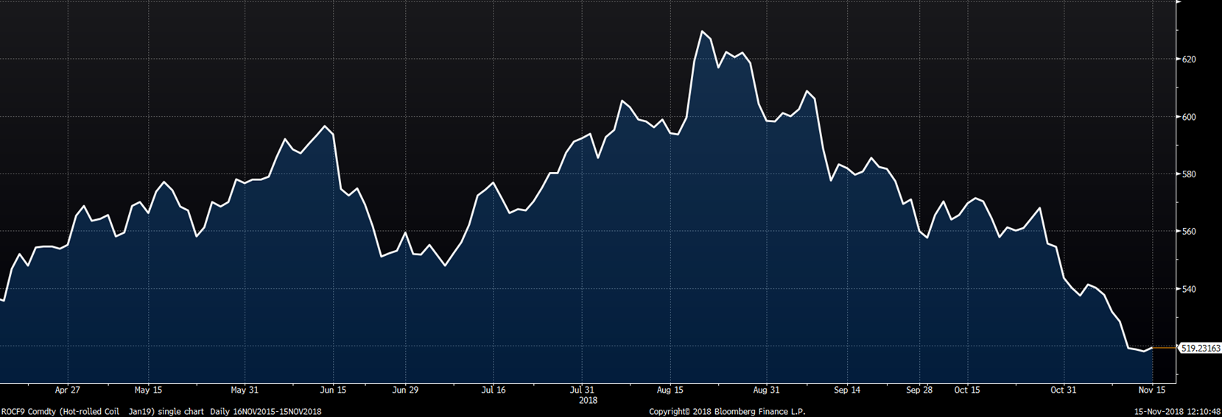Click the 620 price axis label
1222x417 pixels.
point(1189,60)
